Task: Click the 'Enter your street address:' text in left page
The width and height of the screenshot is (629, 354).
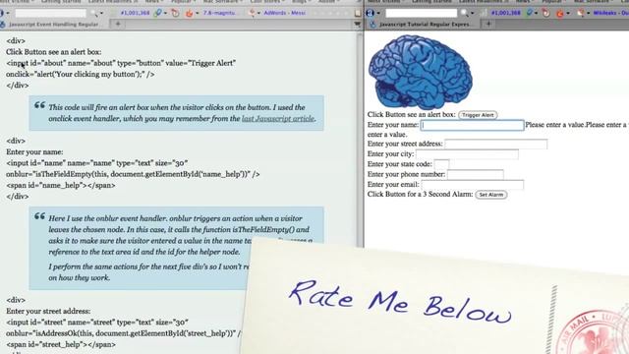Action: pos(48,311)
